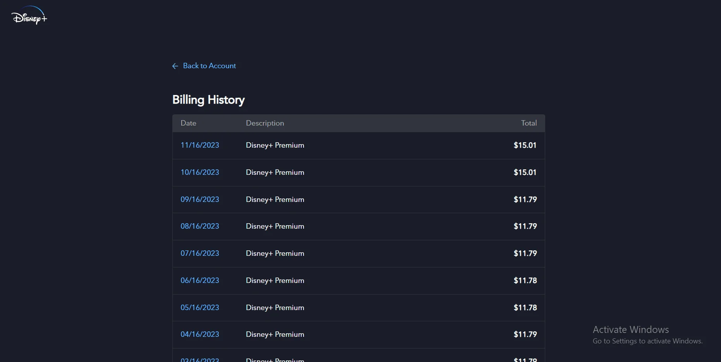This screenshot has height=362, width=721.
Task: Click the 04/16/2023 date link
Action: click(200, 334)
